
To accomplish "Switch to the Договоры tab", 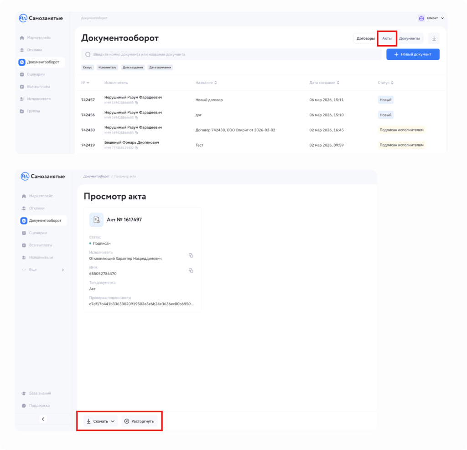I will [x=365, y=38].
